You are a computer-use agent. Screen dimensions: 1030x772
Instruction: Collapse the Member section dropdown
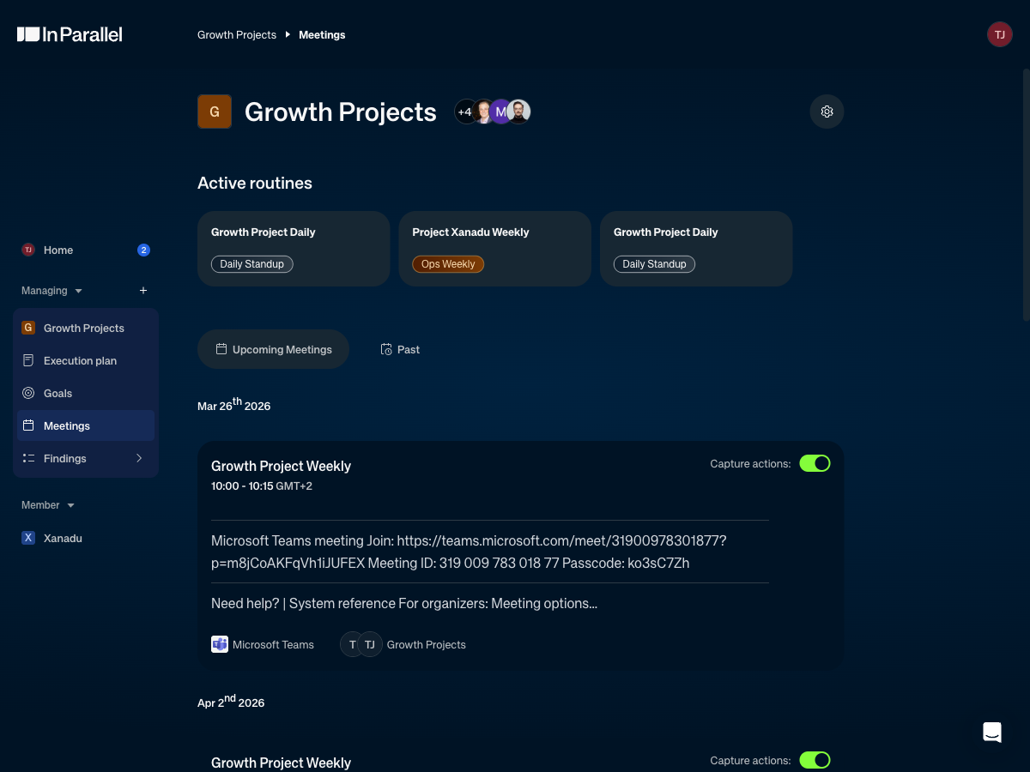[x=70, y=505]
